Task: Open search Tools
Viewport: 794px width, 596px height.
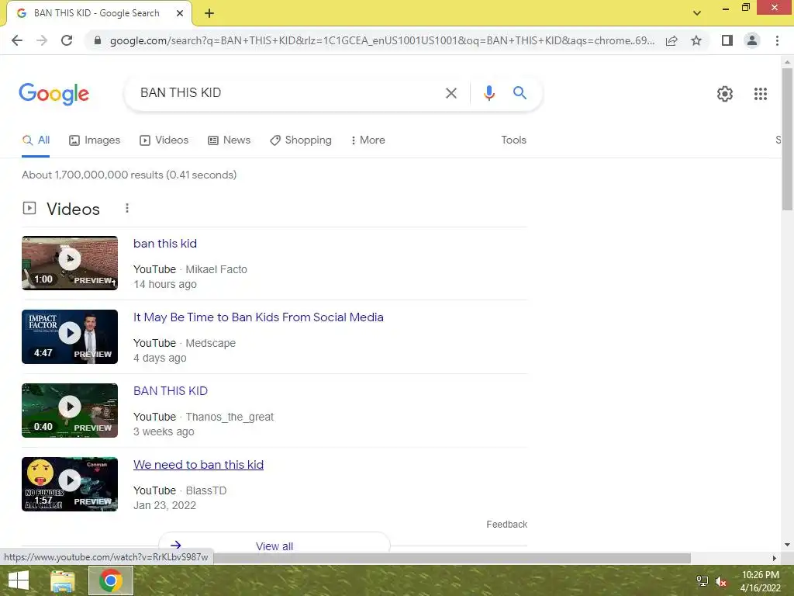Action: click(x=513, y=140)
